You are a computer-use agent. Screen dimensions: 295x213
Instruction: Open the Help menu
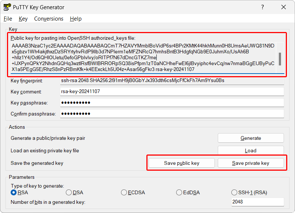point(75,19)
